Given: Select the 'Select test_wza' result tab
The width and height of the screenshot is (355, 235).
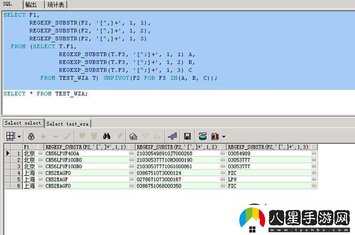Looking at the screenshot, I should click(x=67, y=124).
